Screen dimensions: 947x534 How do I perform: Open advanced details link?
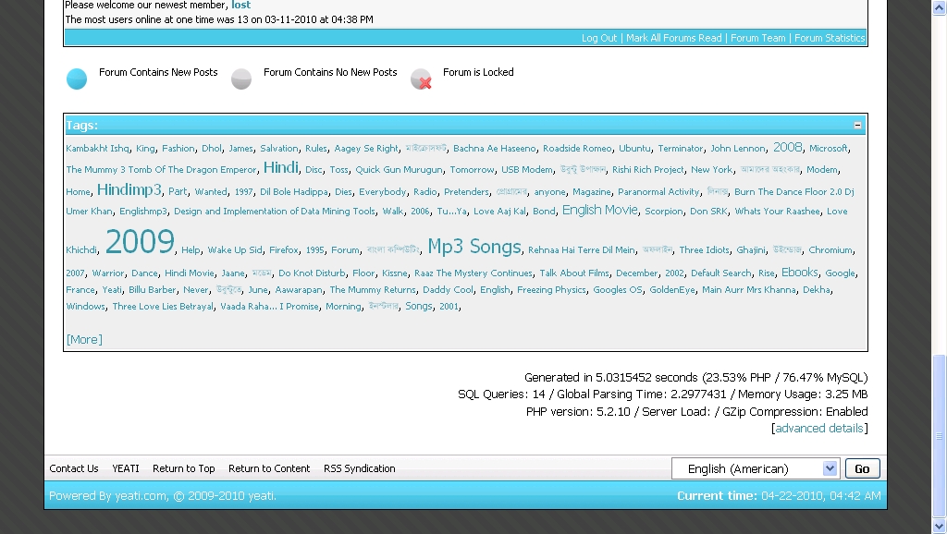tap(819, 428)
